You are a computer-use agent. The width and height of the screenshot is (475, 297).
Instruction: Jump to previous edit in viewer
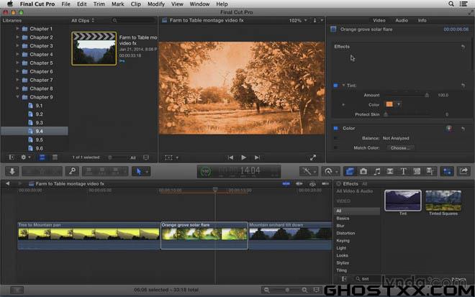click(230, 157)
